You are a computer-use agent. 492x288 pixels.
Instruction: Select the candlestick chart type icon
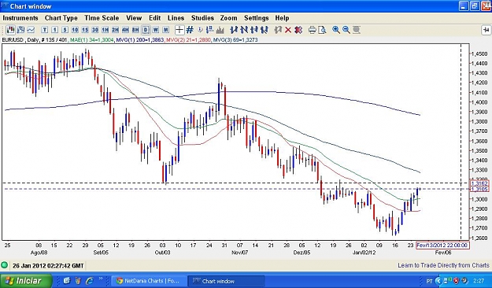click(11, 30)
